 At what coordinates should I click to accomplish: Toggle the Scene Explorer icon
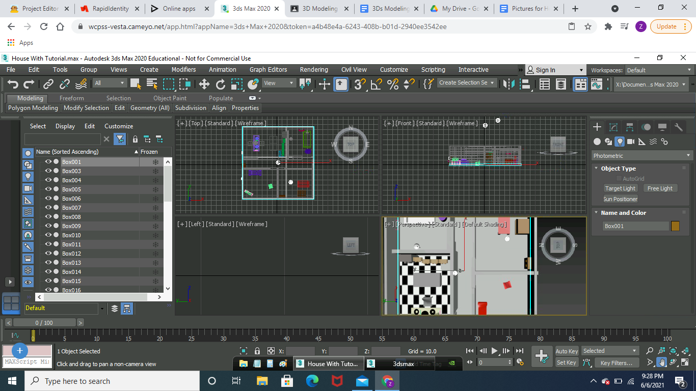[x=545, y=84]
